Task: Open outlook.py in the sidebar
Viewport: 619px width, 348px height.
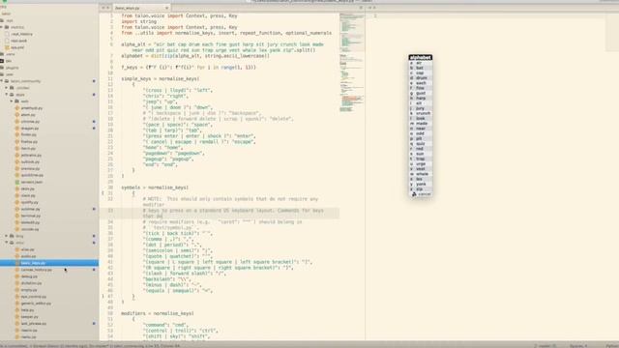Action: pyautogui.click(x=30, y=161)
